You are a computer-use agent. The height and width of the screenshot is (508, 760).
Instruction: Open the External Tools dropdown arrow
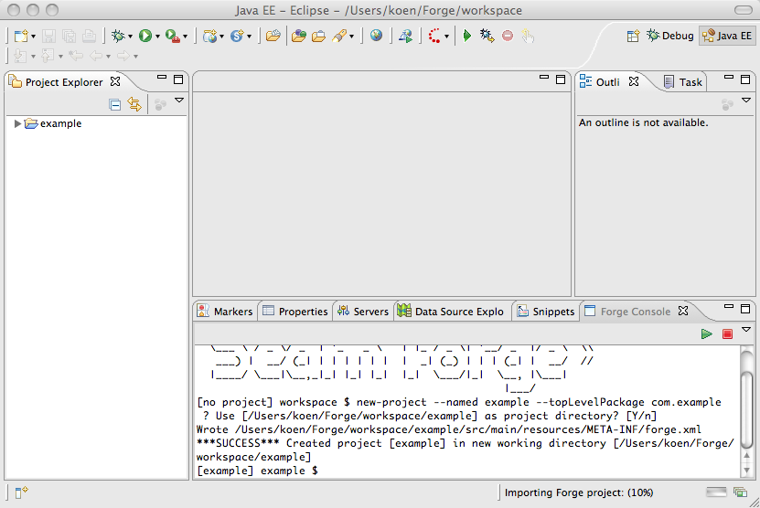pyautogui.click(x=185, y=37)
